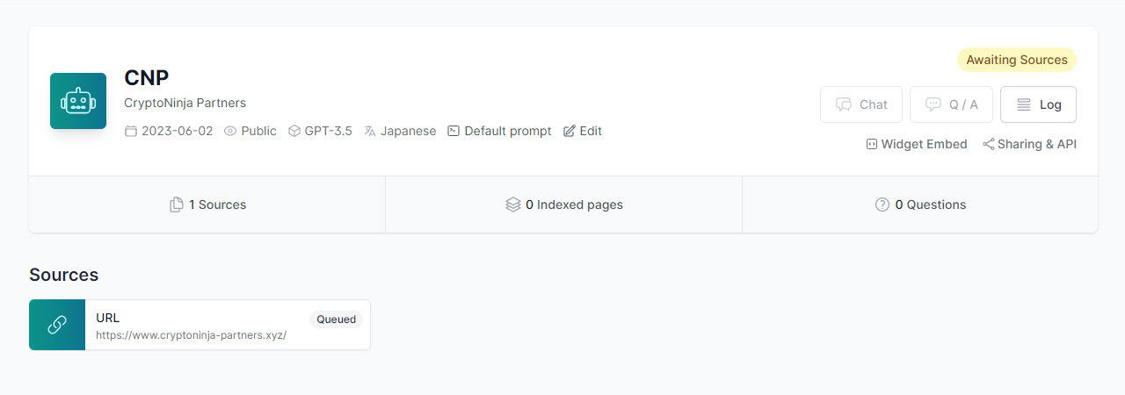Click the CryptoNinja Partners subtitle
Screen dimensions: 1125x395
(185, 103)
